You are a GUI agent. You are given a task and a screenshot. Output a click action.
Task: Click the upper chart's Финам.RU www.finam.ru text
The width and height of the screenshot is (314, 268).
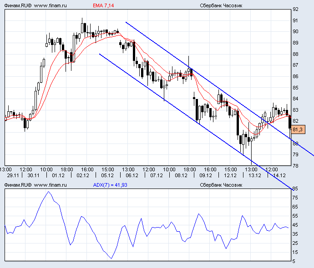point(35,5)
